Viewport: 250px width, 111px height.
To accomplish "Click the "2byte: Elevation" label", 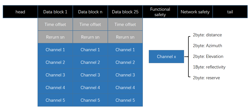I will (208, 56).
